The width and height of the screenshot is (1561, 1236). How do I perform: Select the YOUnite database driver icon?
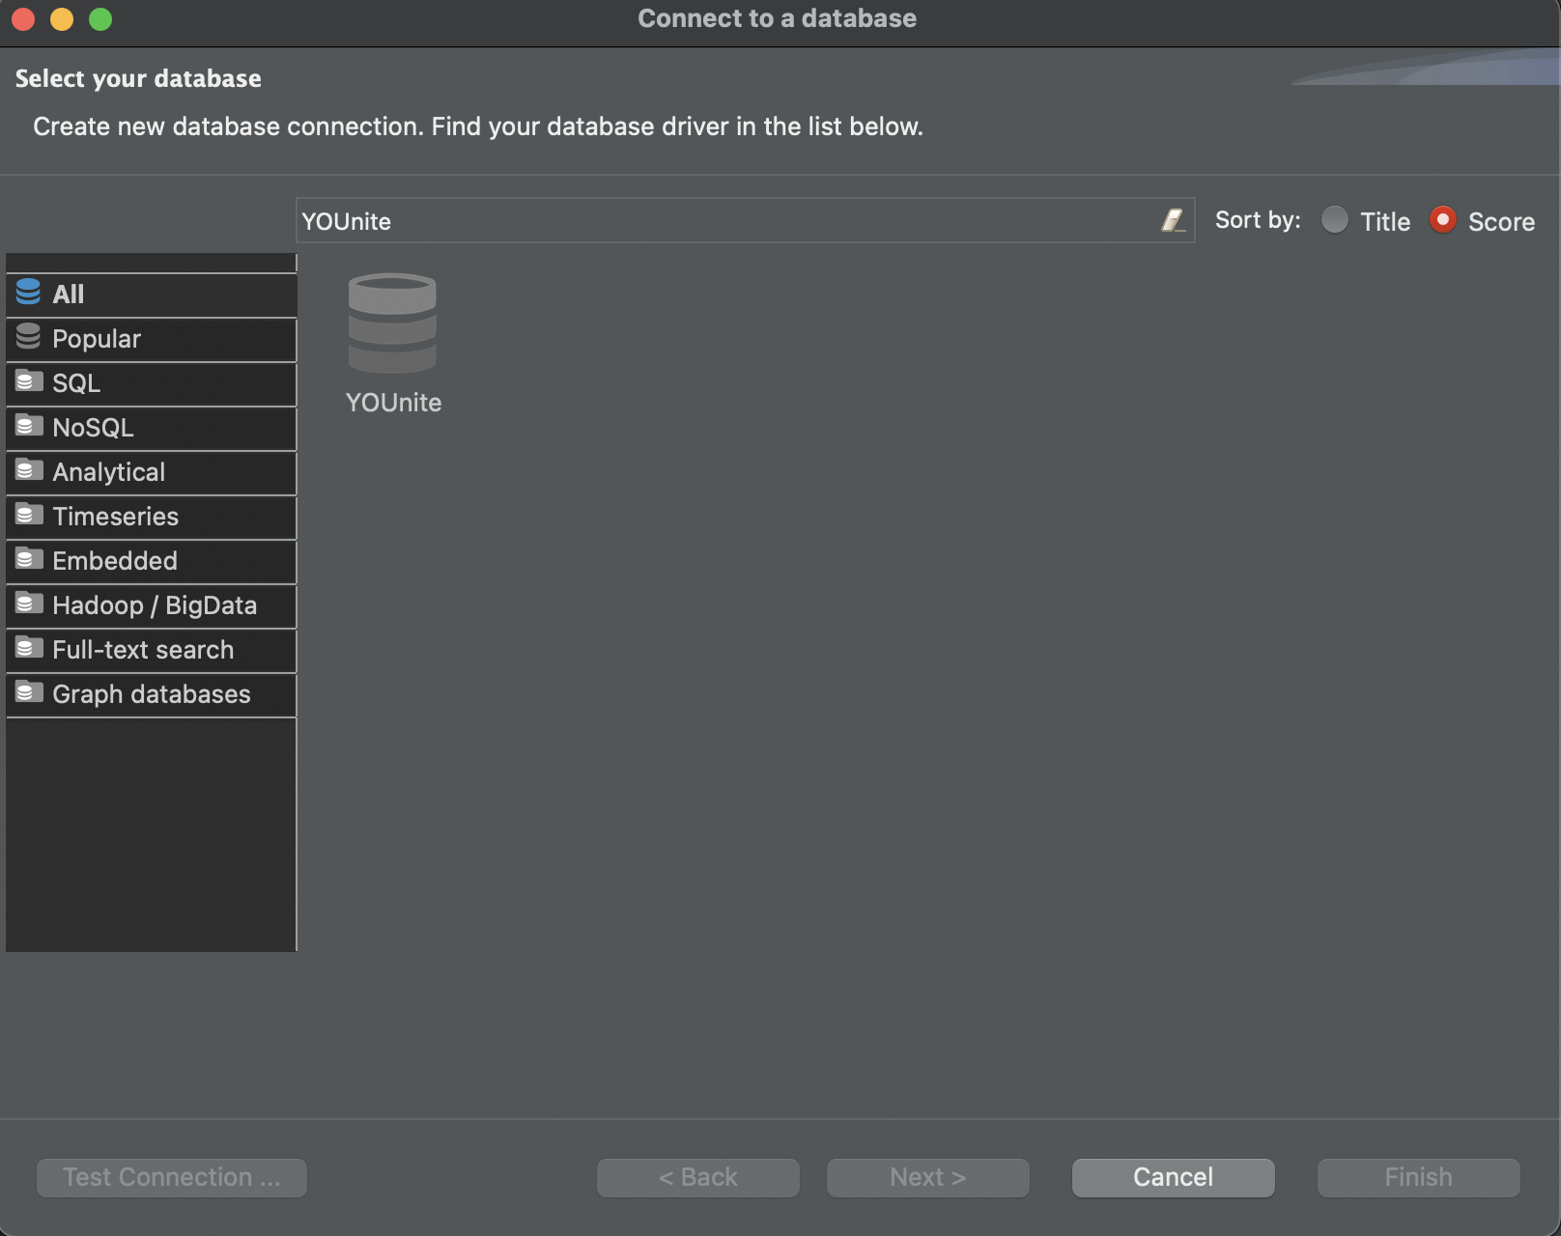(x=392, y=324)
